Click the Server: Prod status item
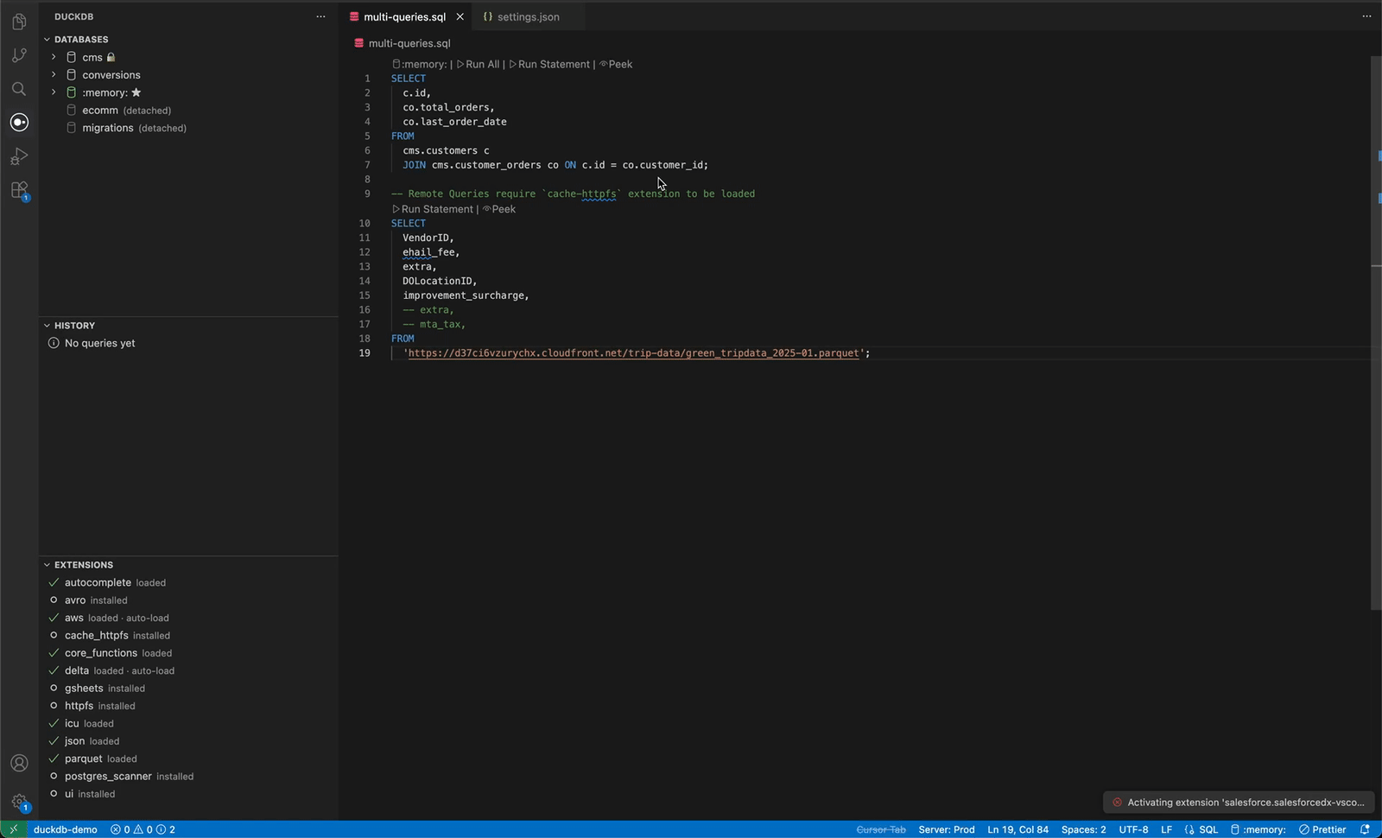Image resolution: width=1382 pixels, height=838 pixels. [x=947, y=829]
